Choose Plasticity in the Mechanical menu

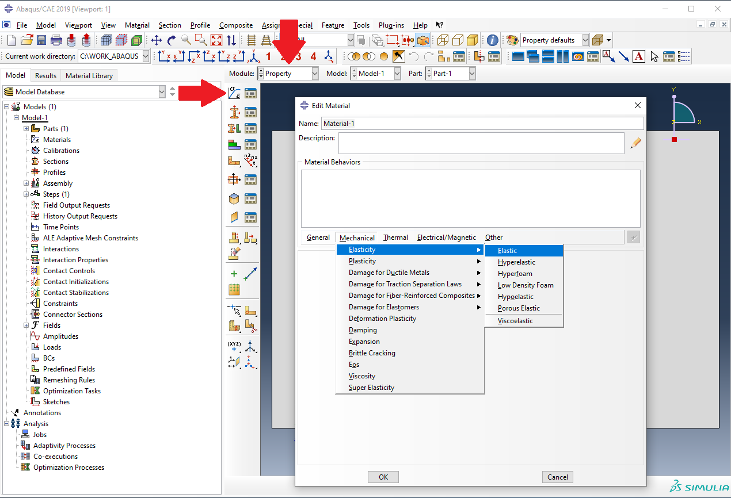362,261
